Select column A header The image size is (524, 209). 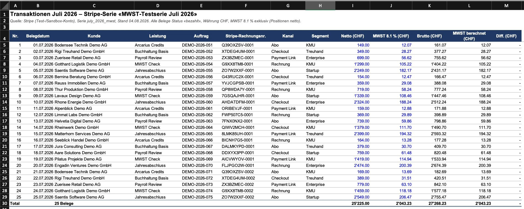[x=15, y=6]
